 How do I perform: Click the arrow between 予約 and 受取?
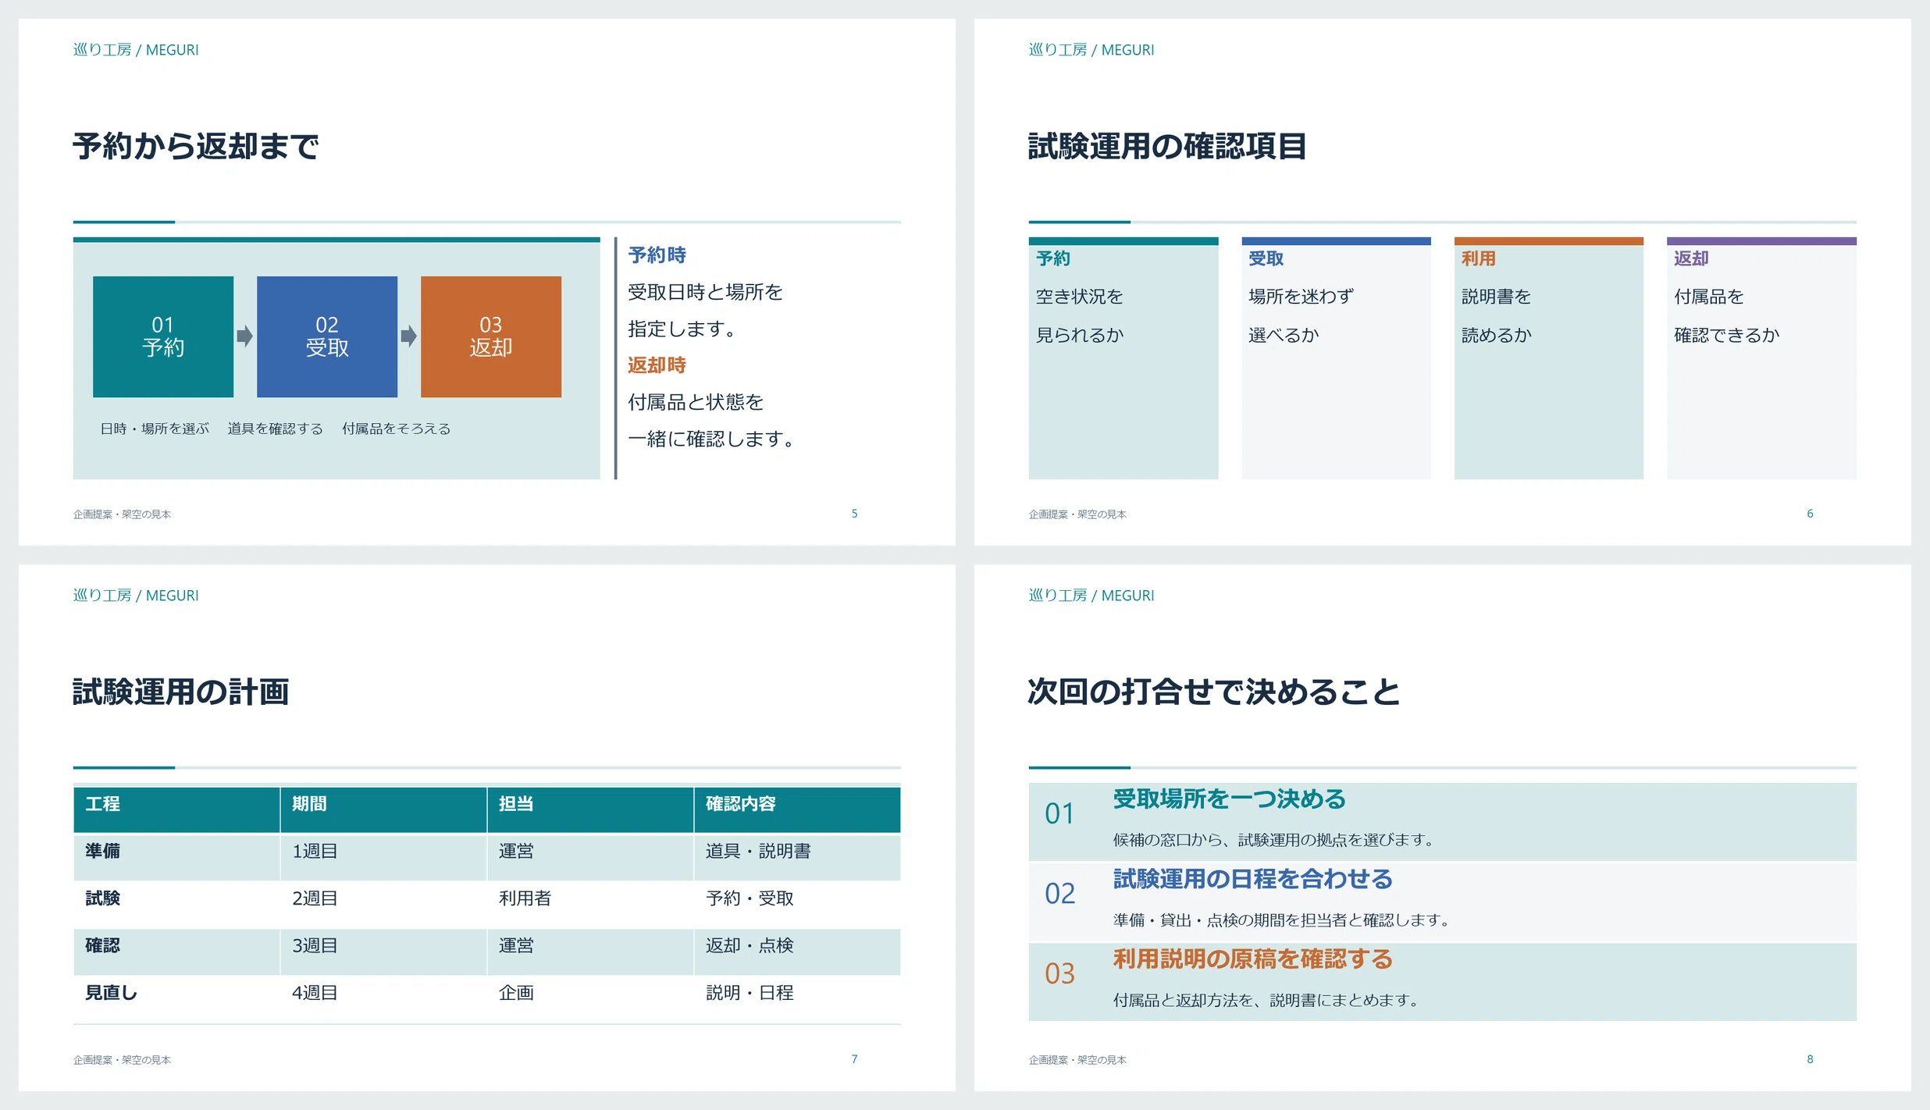pos(245,336)
